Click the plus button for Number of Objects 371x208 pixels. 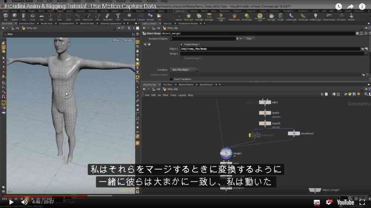[x=237, y=38]
